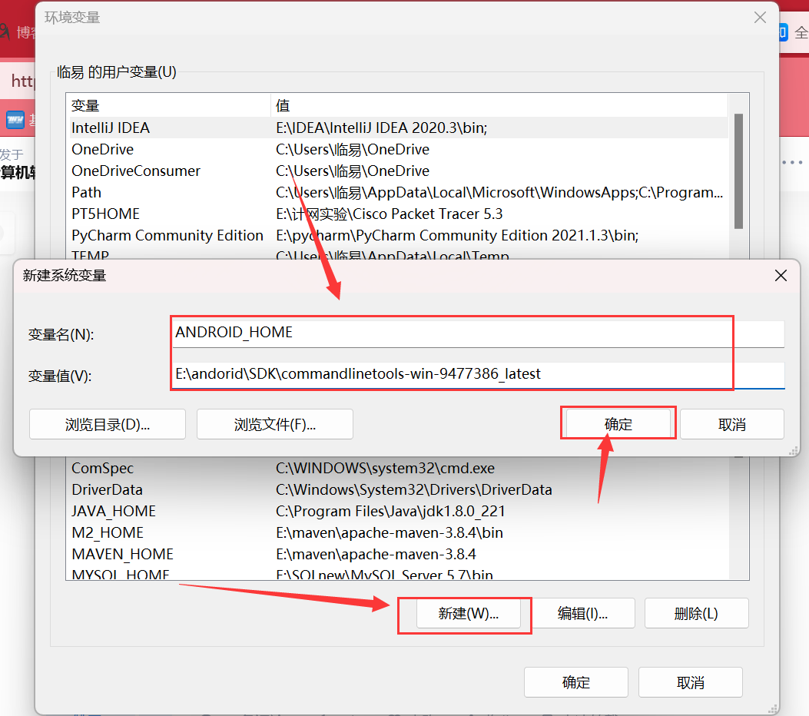
Task: Click the variable value field with SDK path
Action: click(479, 374)
